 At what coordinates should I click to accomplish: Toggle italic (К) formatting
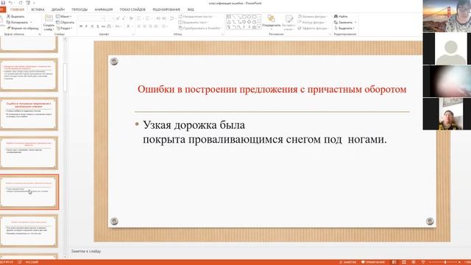[86, 26]
